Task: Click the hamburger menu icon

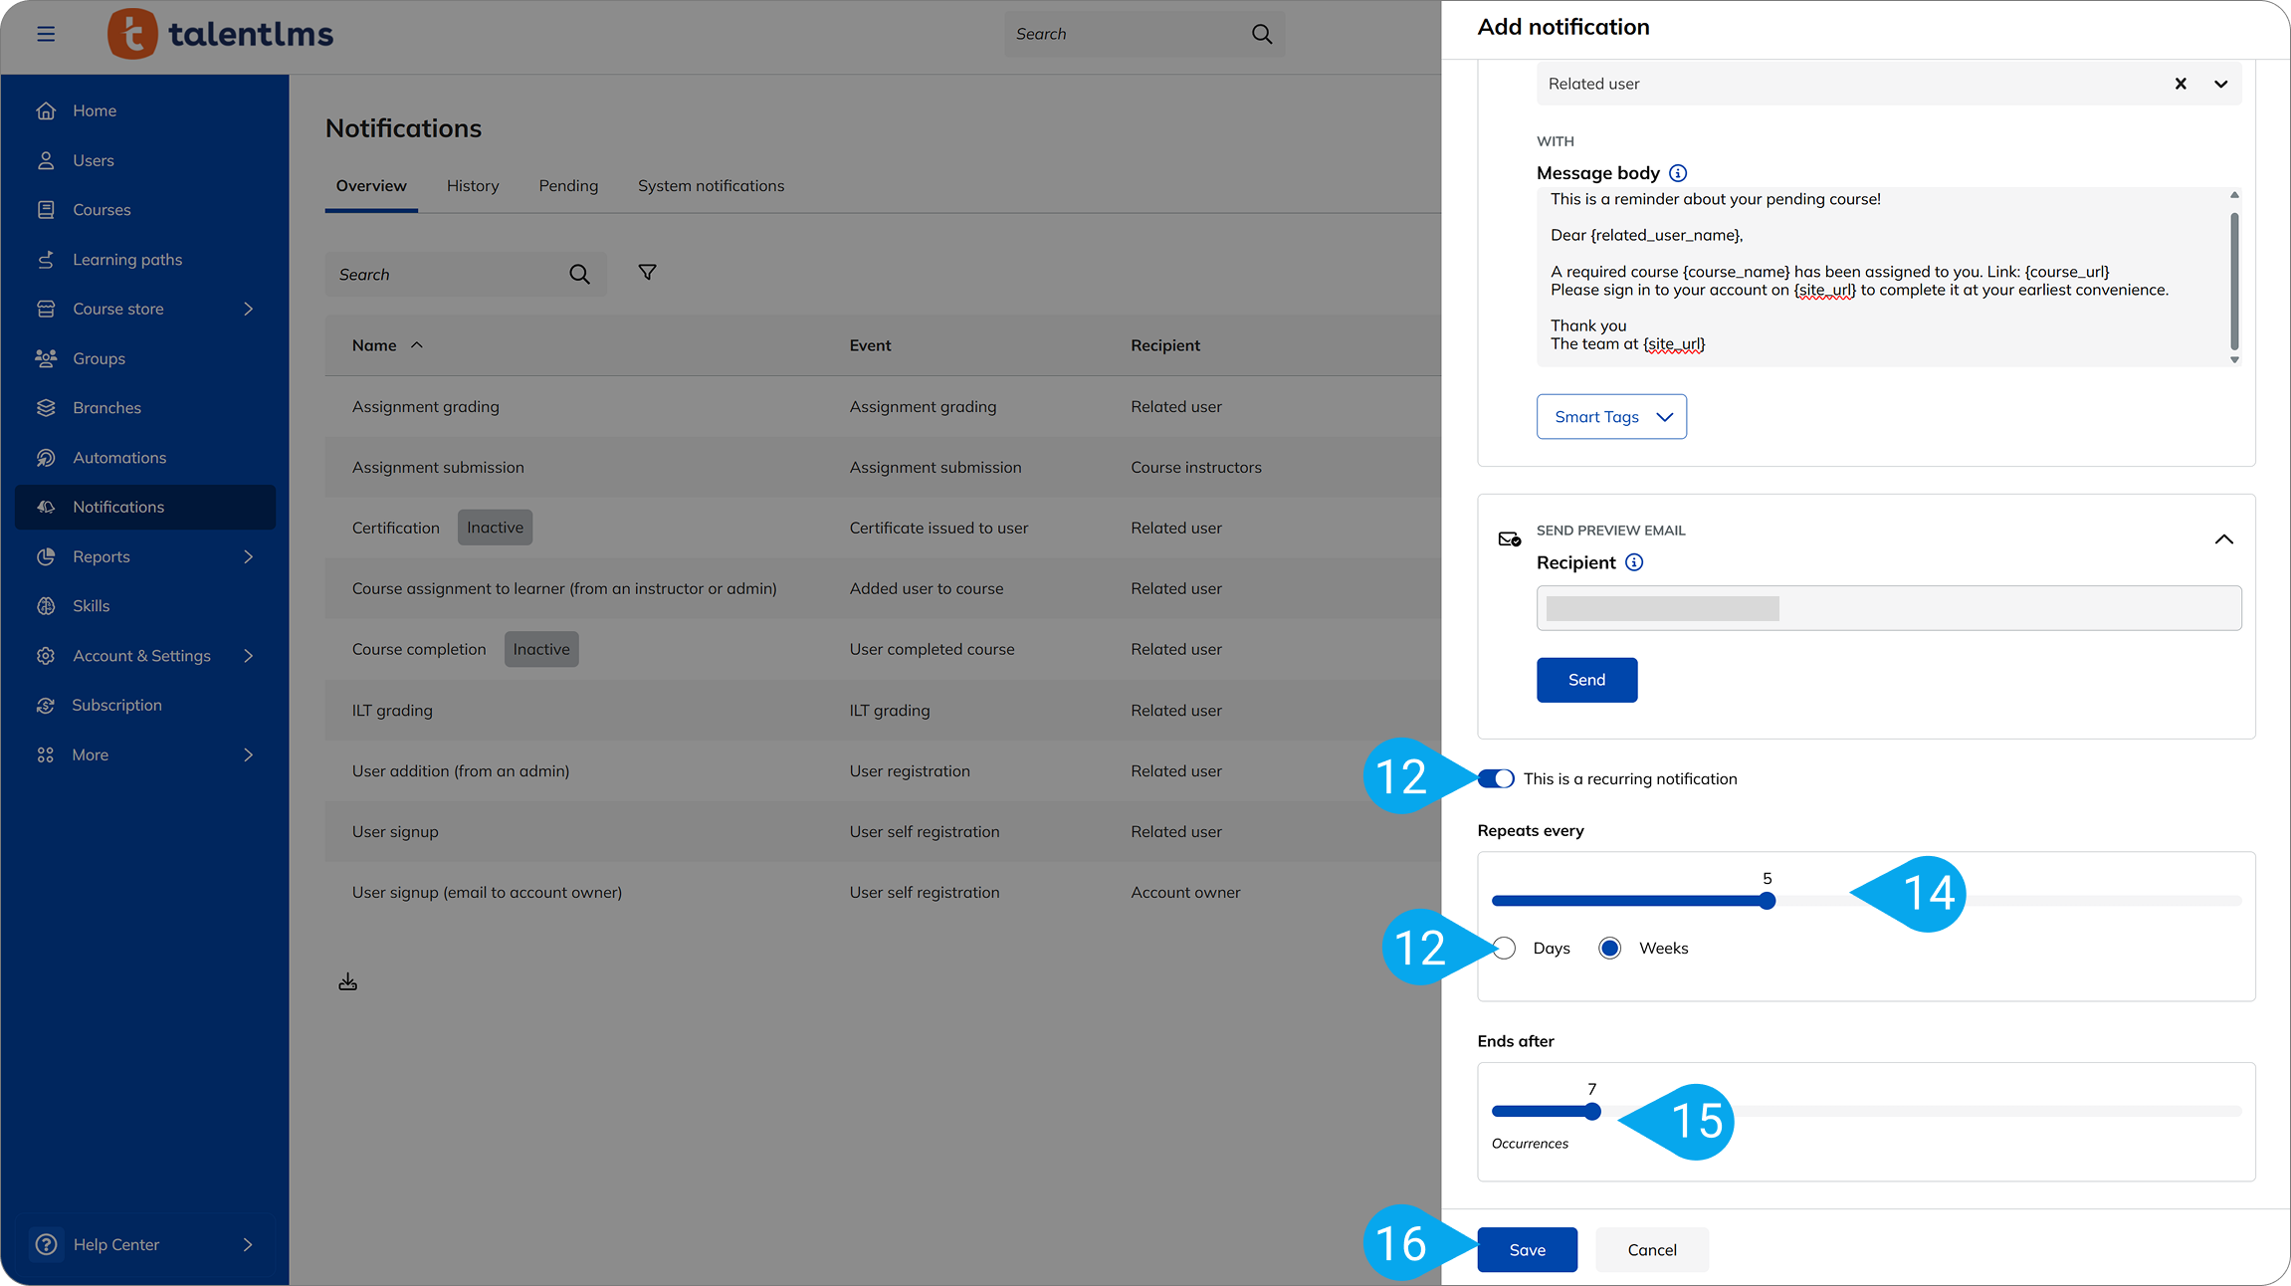Action: [46, 34]
